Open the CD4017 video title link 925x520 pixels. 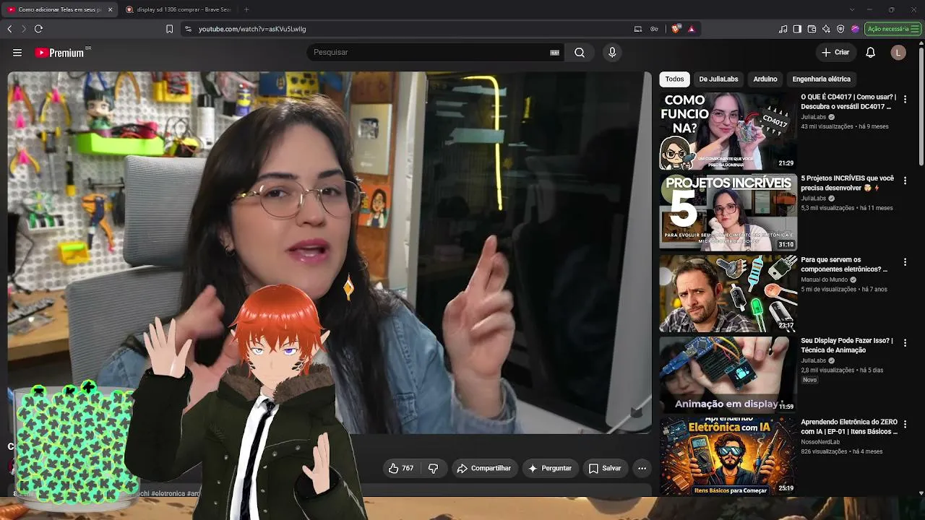(848, 102)
